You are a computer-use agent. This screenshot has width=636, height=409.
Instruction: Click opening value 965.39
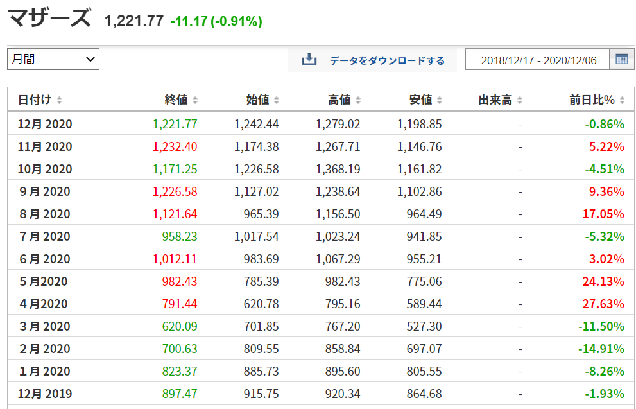click(261, 214)
